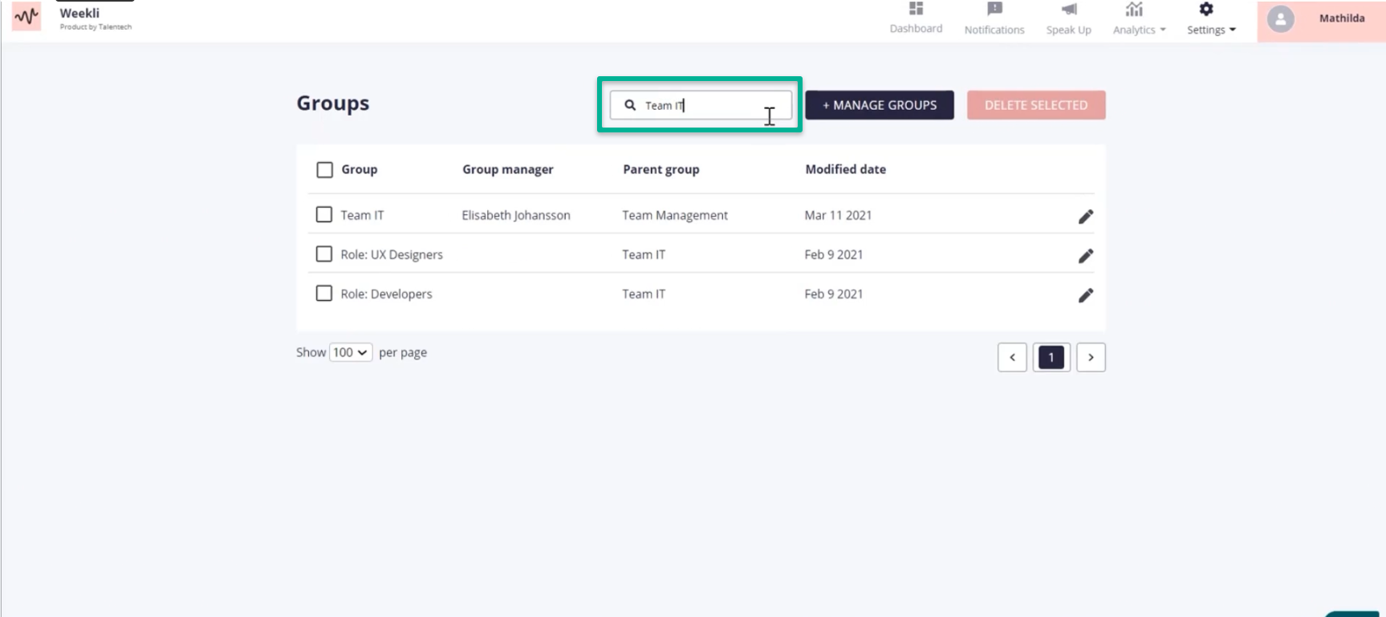This screenshot has width=1386, height=617.
Task: Click the Weekli logo icon
Action: point(26,16)
